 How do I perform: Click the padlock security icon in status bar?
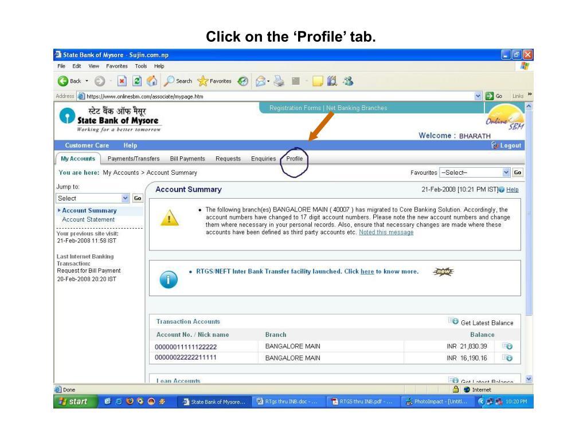click(x=456, y=390)
